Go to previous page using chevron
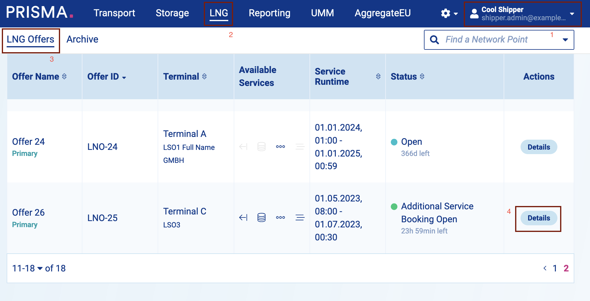The height and width of the screenshot is (301, 590). 545,268
